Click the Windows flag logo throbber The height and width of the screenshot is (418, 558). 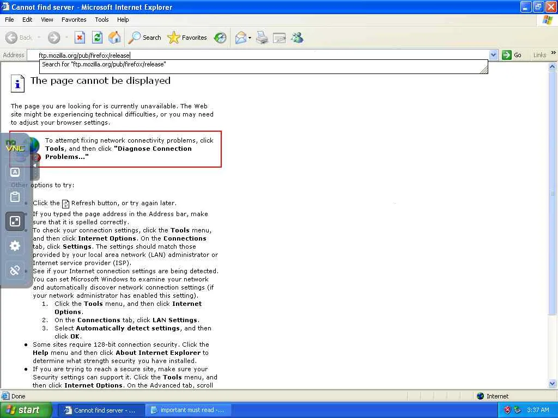click(547, 20)
